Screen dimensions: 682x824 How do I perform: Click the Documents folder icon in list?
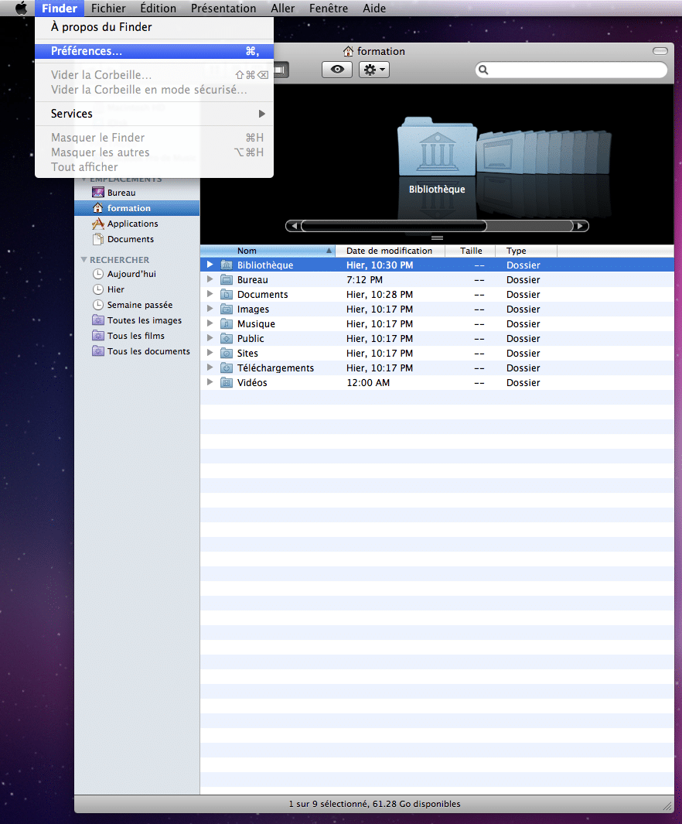(x=227, y=294)
